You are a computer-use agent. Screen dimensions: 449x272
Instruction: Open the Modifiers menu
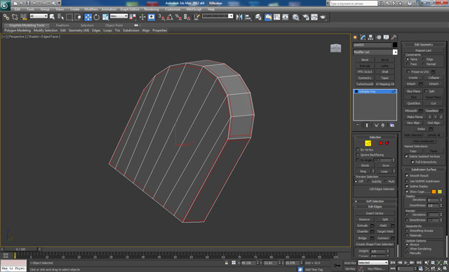pos(91,9)
